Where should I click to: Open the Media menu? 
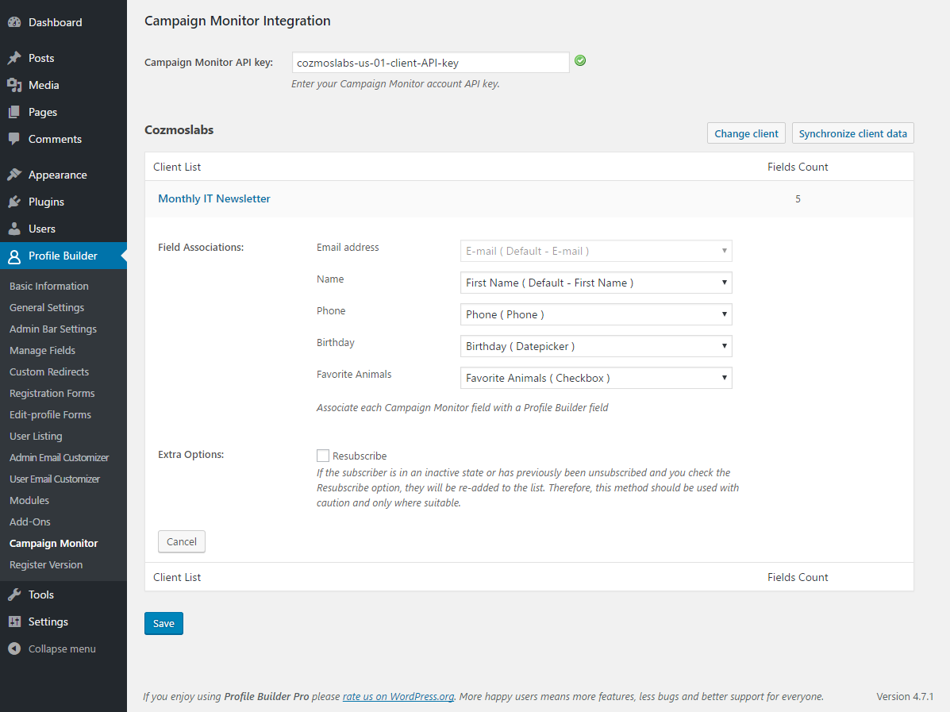click(x=44, y=85)
